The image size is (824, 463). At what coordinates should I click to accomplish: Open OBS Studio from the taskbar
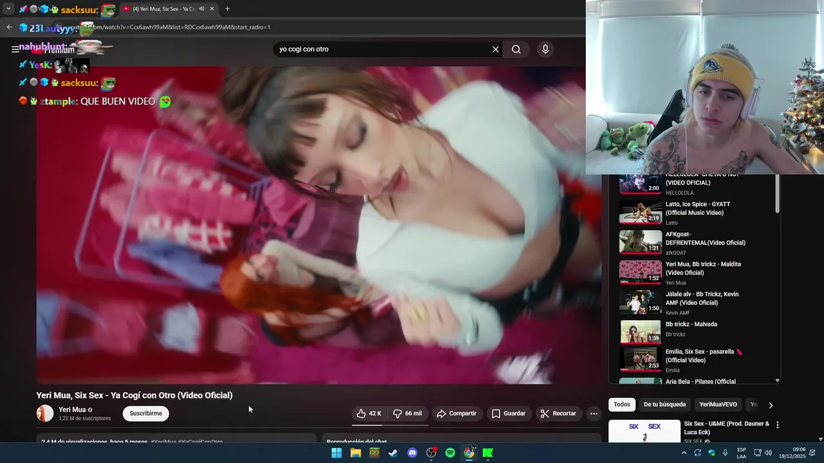click(x=431, y=453)
